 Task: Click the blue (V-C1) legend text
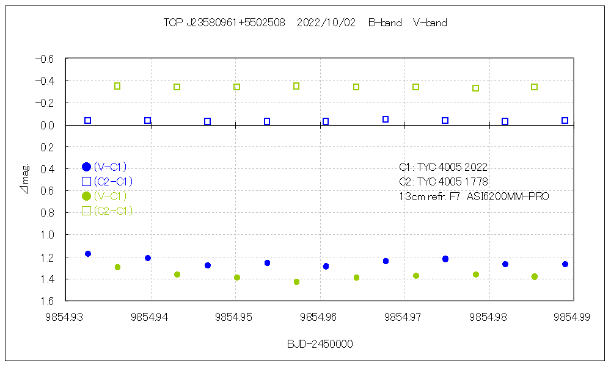110,167
